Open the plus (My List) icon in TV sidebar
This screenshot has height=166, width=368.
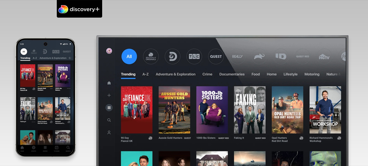click(x=109, y=95)
